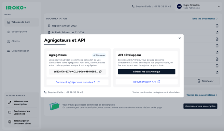Screen dimensions: 224x131
Task: Click the download icon for Télécharger un document client
Action: pyautogui.click(x=9, y=122)
